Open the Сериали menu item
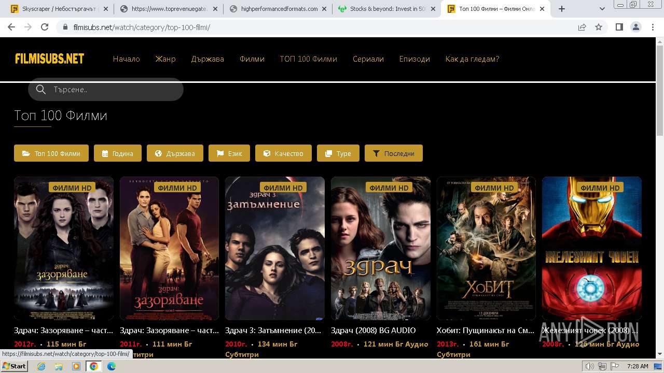The image size is (664, 373). (x=368, y=59)
